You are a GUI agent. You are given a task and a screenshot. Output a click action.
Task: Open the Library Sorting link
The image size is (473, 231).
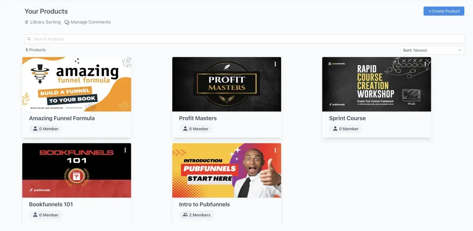43,22
